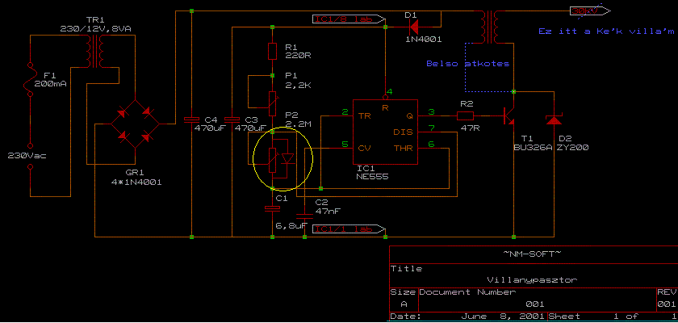The width and height of the screenshot is (678, 323).
Task: Click the IC1 NE555 chip body
Action: coord(385,132)
